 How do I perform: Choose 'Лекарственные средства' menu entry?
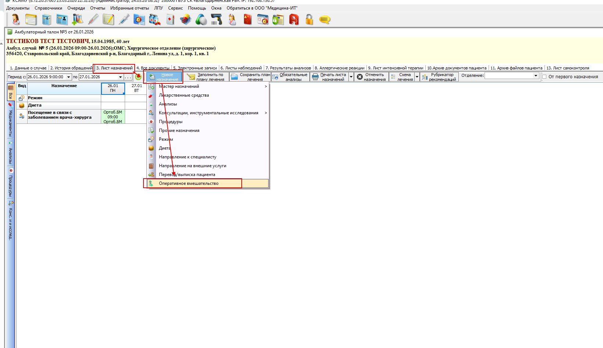pos(184,95)
